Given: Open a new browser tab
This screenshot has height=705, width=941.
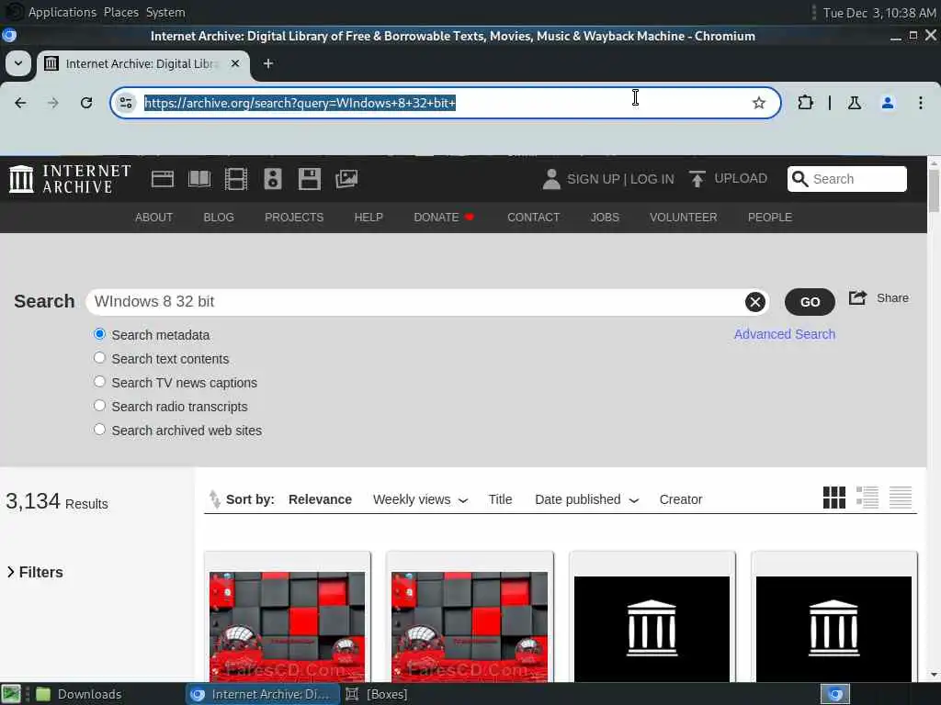Looking at the screenshot, I should [268, 63].
